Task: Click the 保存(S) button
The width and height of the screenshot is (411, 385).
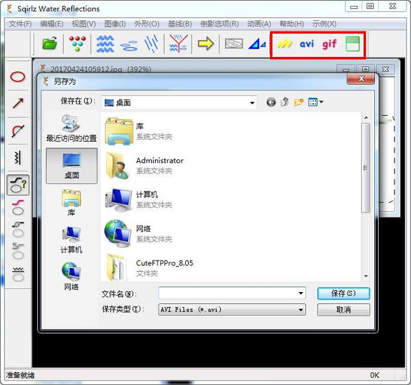Action: tap(343, 293)
